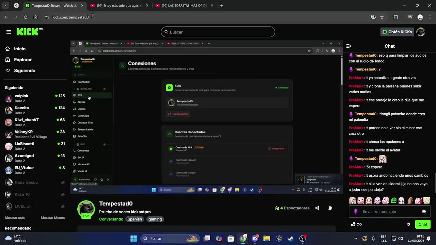Click the green Chat send button
436x245 pixels.
click(x=423, y=224)
